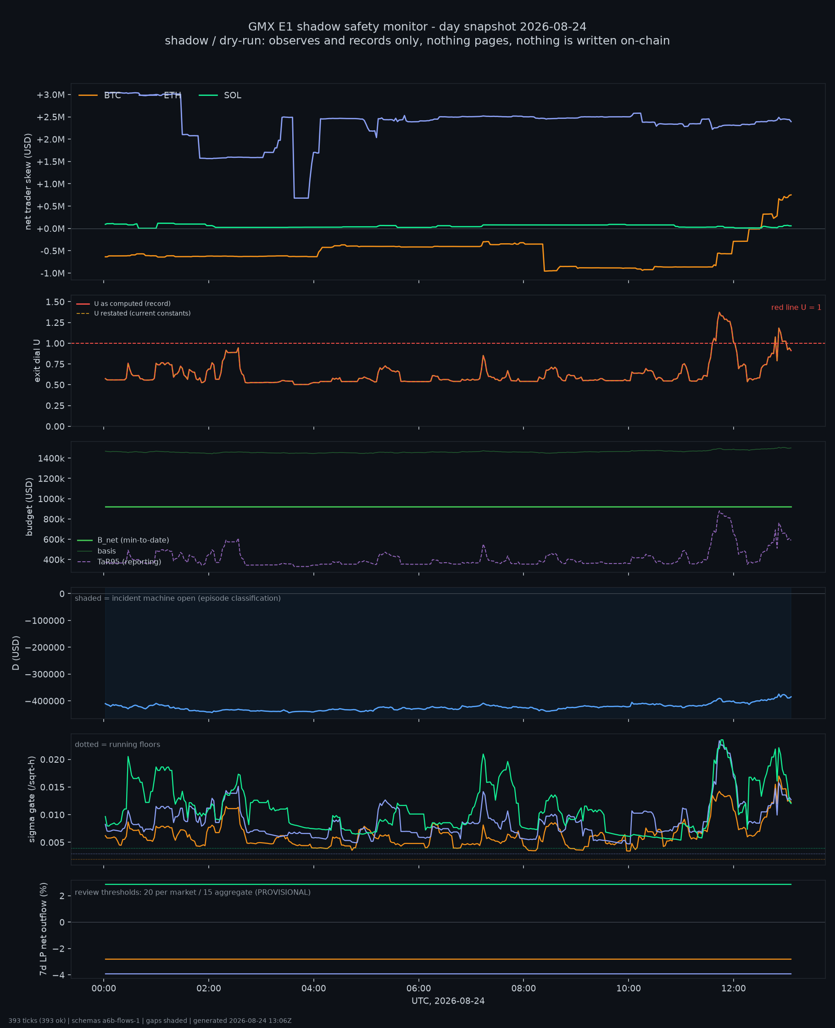This screenshot has width=835, height=1028.
Task: Click the "budget (USD)" axis label
Action: (29, 507)
